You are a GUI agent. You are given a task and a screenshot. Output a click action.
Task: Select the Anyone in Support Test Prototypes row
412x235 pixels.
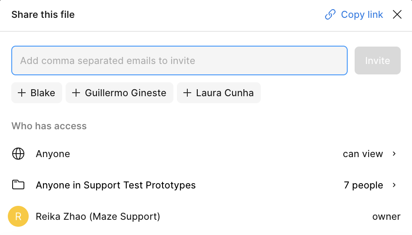tap(116, 185)
